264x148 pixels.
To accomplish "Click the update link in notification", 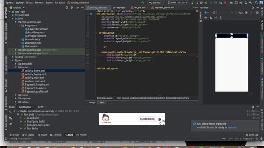I will coord(232,127).
